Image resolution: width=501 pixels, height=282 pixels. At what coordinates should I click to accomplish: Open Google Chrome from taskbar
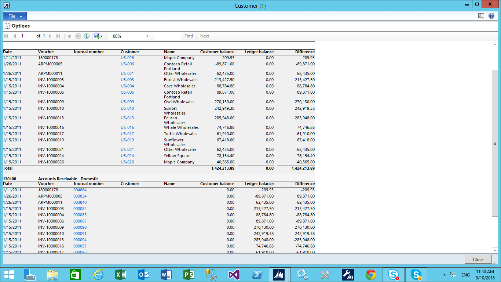click(x=371, y=275)
